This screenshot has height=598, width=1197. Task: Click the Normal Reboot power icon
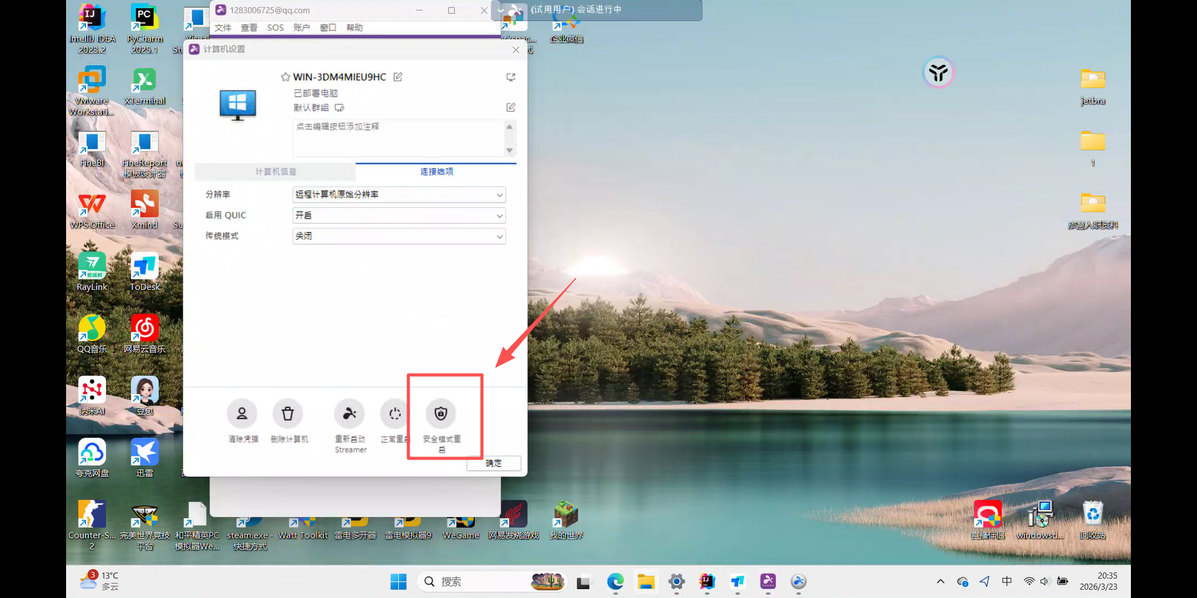point(395,413)
